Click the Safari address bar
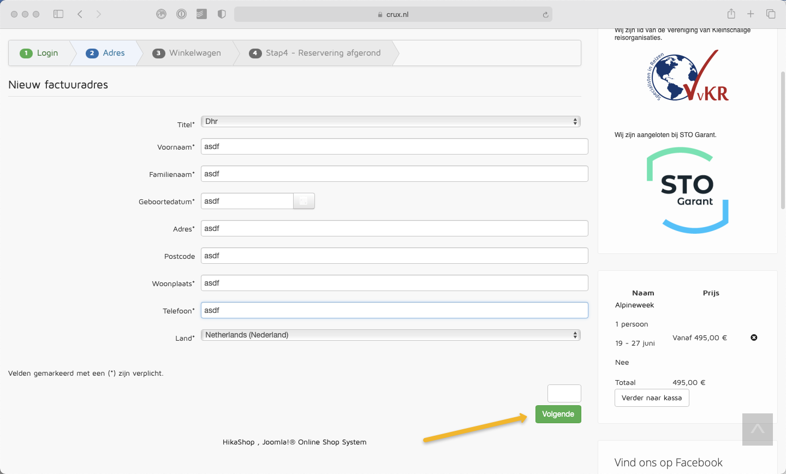Image resolution: width=786 pixels, height=474 pixels. click(393, 14)
